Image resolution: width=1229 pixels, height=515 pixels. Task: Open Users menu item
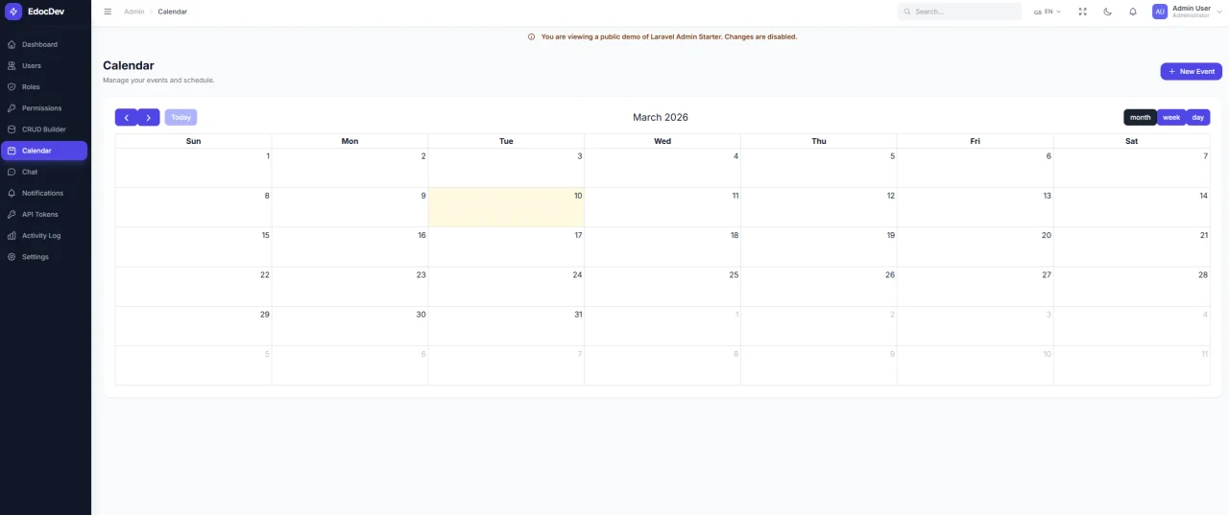[45, 66]
